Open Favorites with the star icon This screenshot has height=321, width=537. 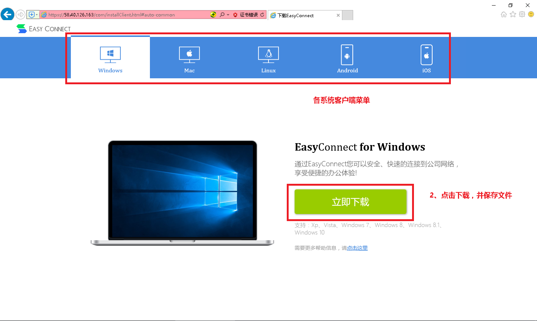(513, 15)
